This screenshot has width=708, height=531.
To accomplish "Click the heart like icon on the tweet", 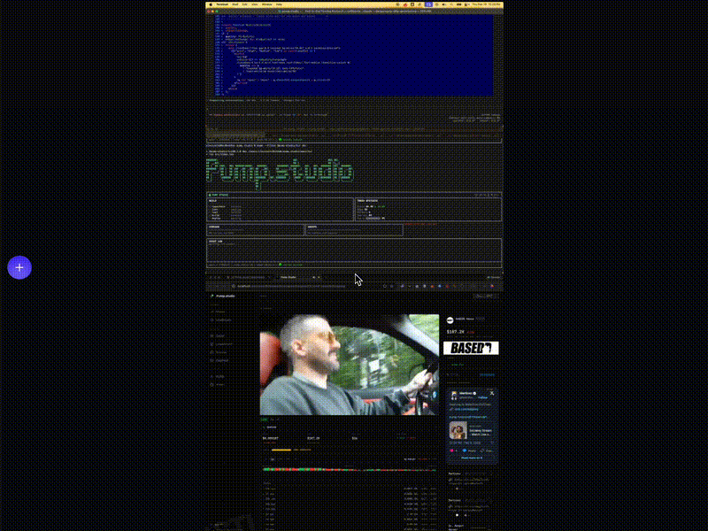I will point(450,450).
